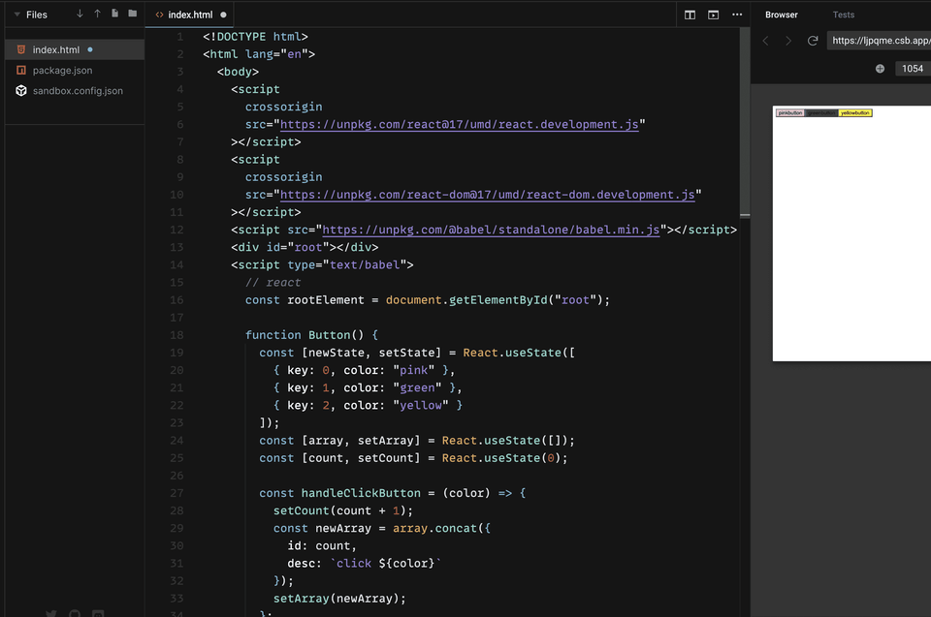Click the HTML5 icon beside index.html

click(x=21, y=49)
